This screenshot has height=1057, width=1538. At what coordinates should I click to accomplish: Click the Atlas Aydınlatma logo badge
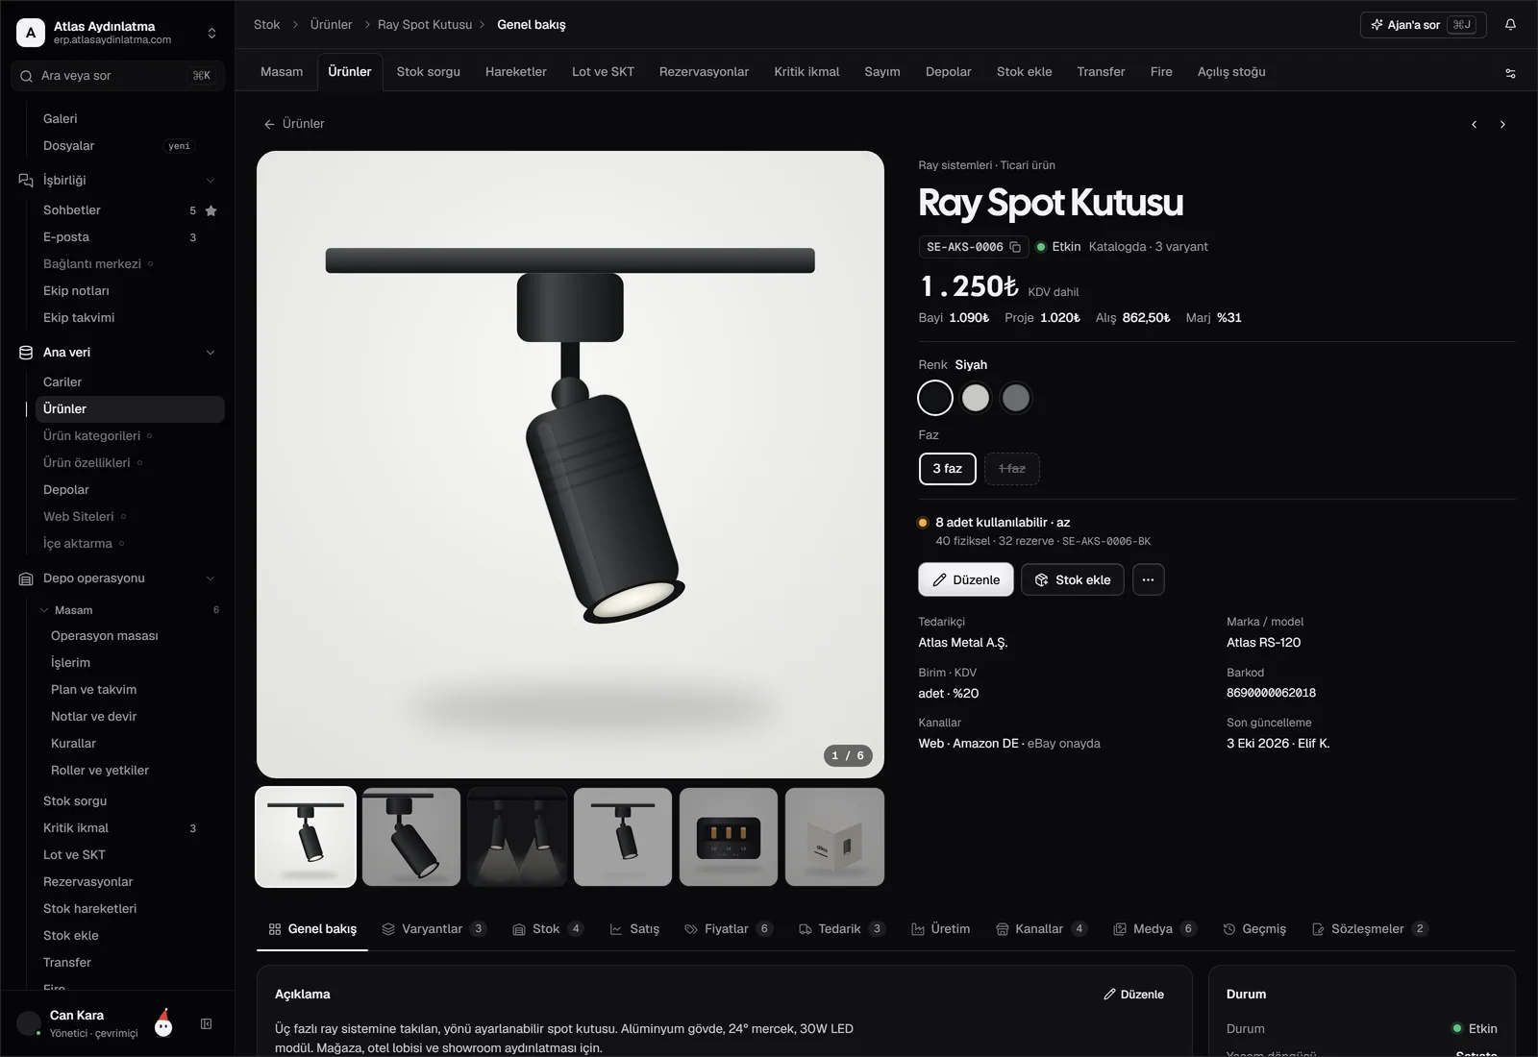(x=31, y=33)
